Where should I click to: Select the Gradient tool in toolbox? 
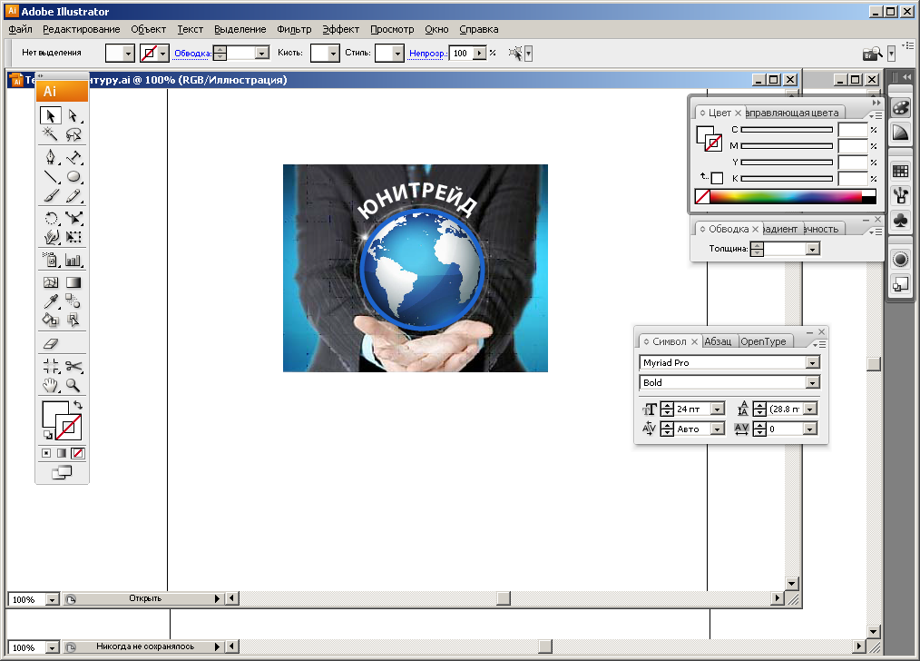73,282
